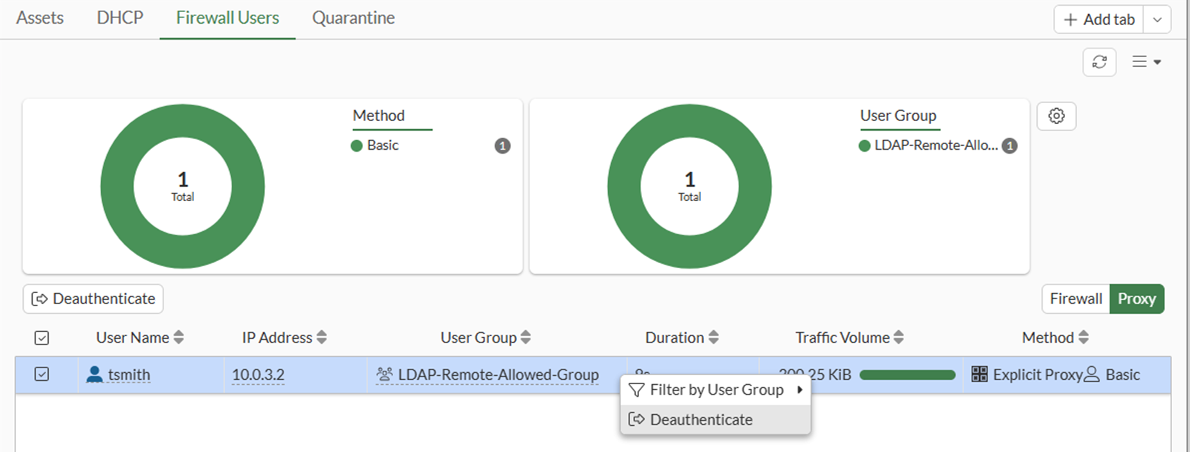Click the 10.0.3.2 IP address cell
Viewport: 1190px width, 452px height.
point(258,375)
